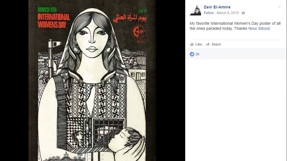Click the red INTERNATIONAL WOMENS DAY text
This screenshot has height=161, width=287.
point(54,21)
